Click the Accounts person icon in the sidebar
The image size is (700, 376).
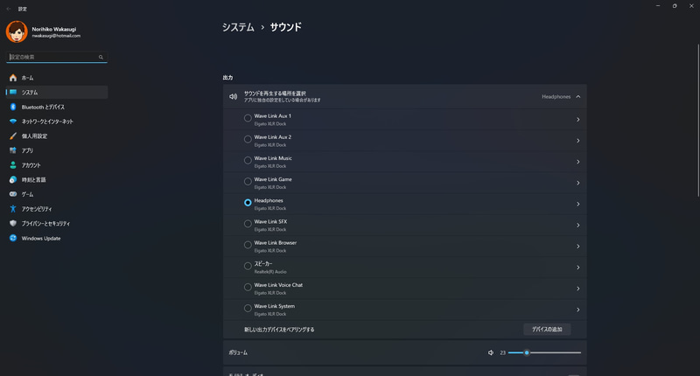click(x=13, y=165)
